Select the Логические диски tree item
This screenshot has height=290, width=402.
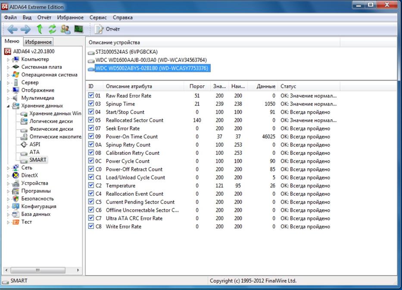point(51,121)
